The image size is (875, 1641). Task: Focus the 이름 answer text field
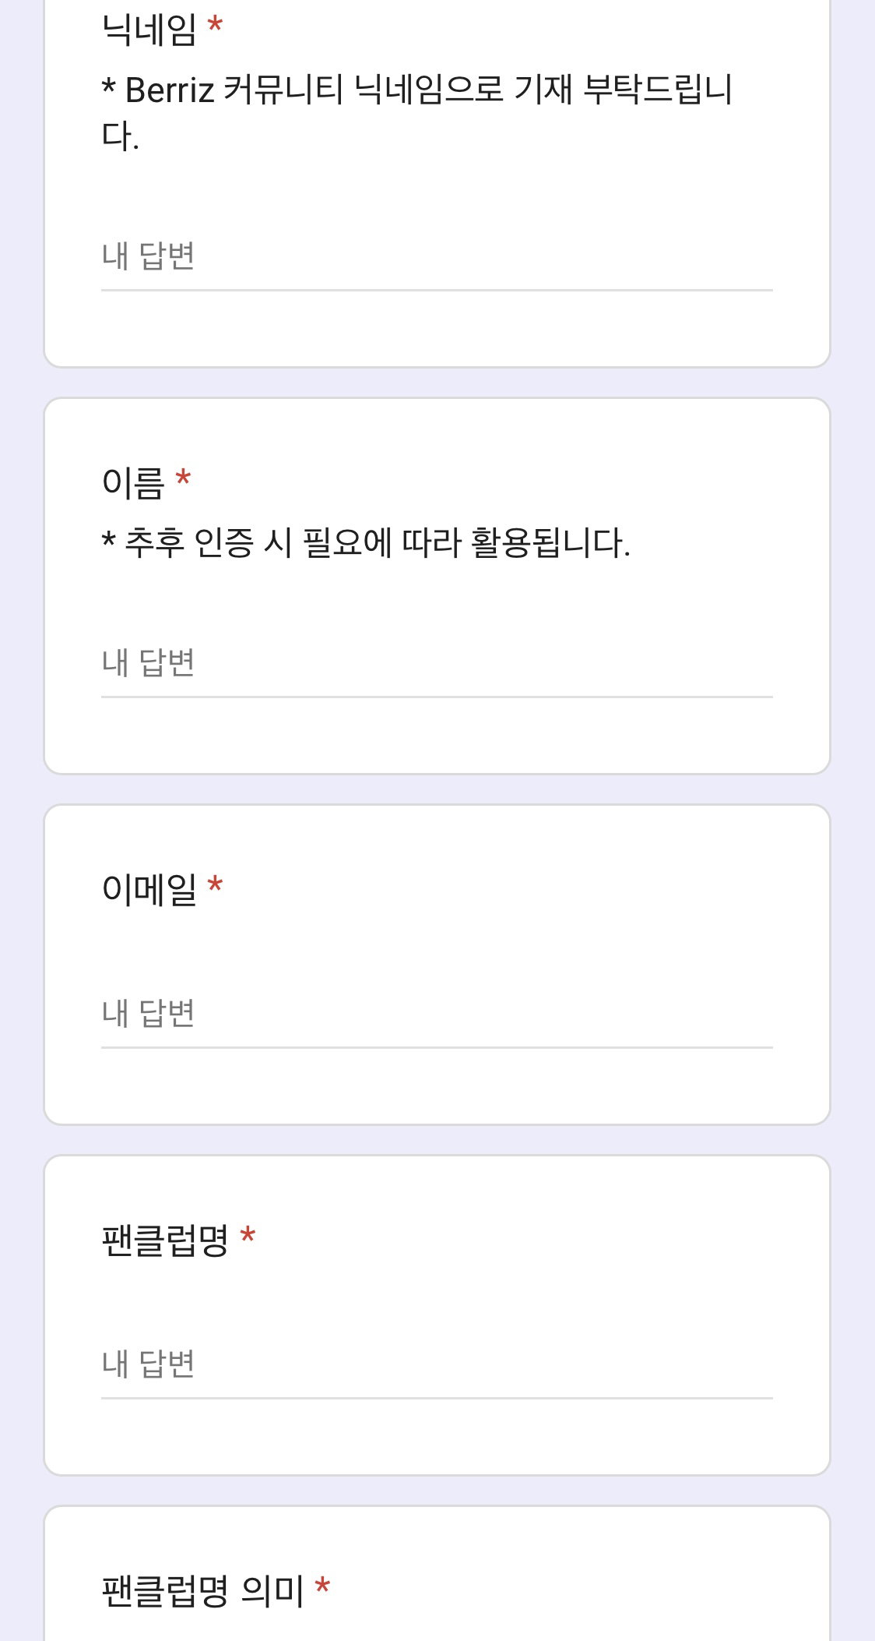pyautogui.click(x=437, y=663)
